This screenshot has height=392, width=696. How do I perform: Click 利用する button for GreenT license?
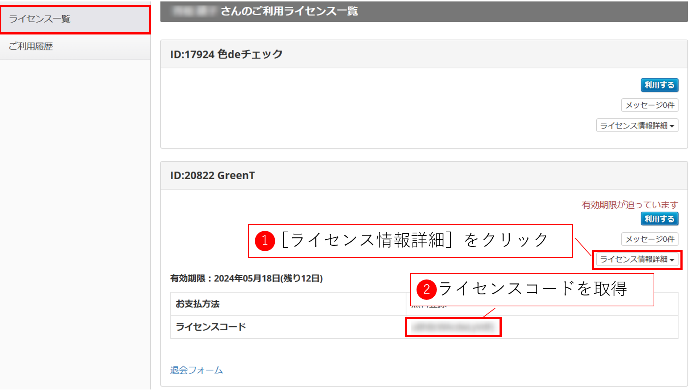click(659, 219)
